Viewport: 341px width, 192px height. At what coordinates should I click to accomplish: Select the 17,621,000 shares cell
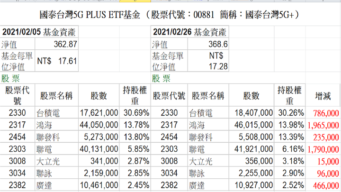[x=99, y=113]
